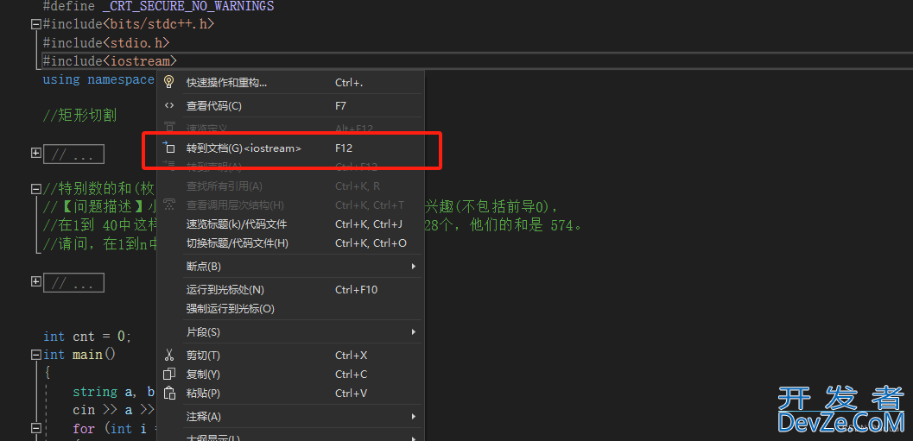The height and width of the screenshot is (441, 913).
Task: Click the Go to Document icon beside 转到文档
Action: 169,148
